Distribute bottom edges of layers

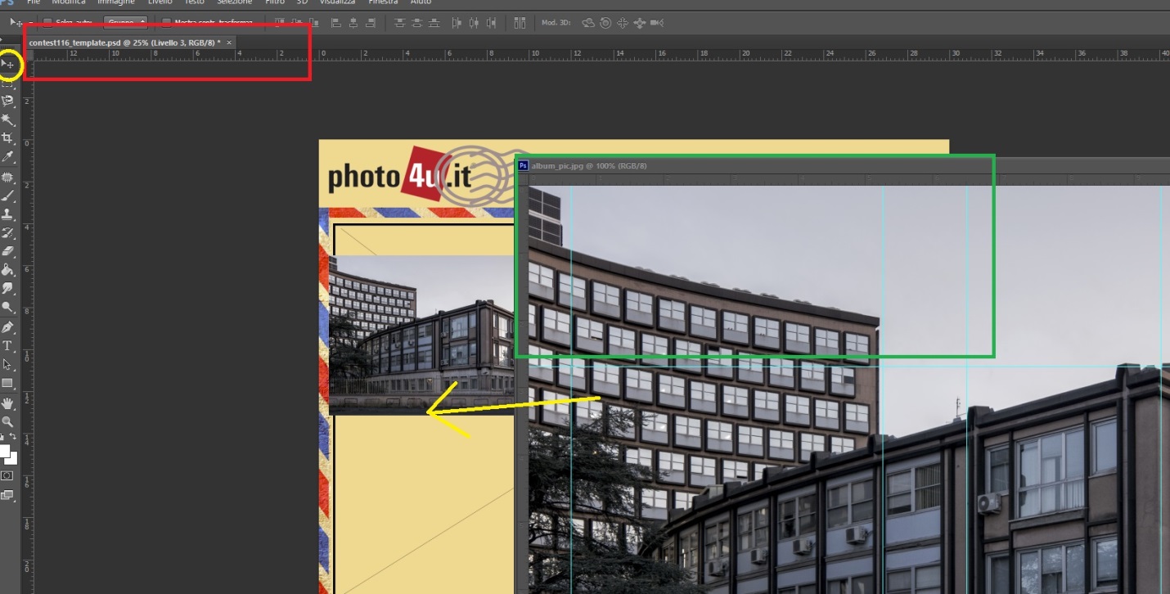435,22
